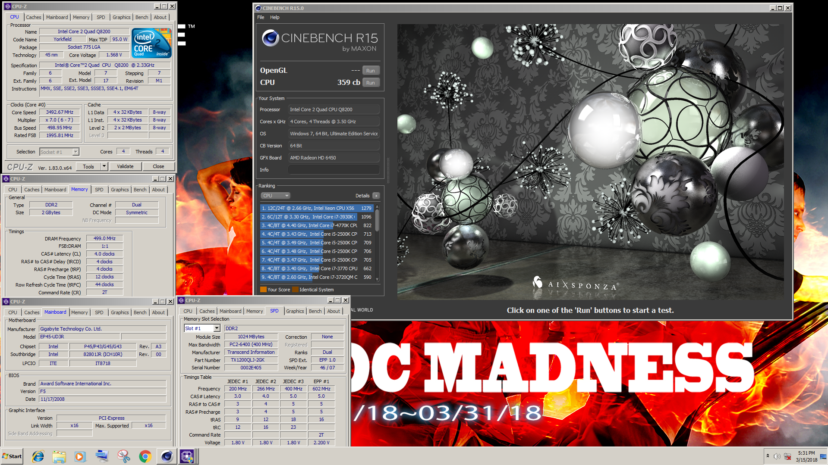Click the CPU-Z SPD window title icon

(x=182, y=300)
